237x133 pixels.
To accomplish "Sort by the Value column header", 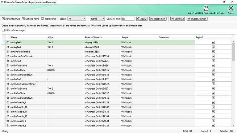I will click(x=66, y=37).
